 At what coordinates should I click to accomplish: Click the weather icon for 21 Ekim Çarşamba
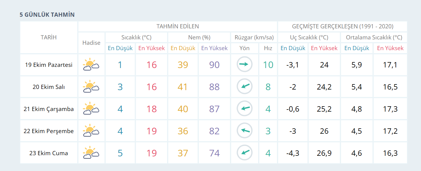[x=91, y=109]
